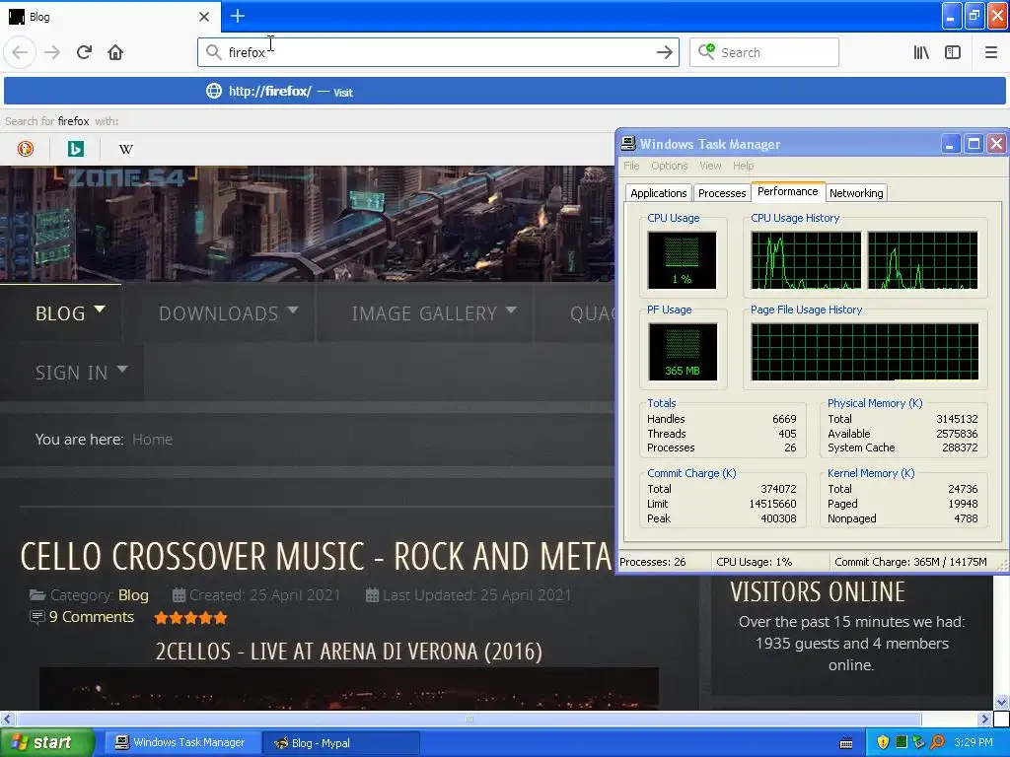The width and height of the screenshot is (1010, 757).
Task: Click the browser Back arrow button
Action: pyautogui.click(x=20, y=52)
